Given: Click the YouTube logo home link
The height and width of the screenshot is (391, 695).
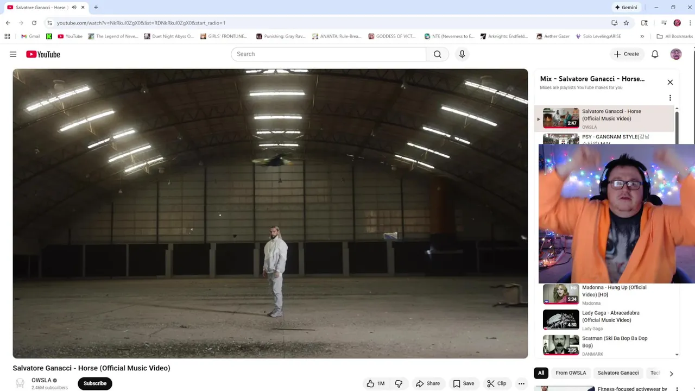Looking at the screenshot, I should (43, 54).
